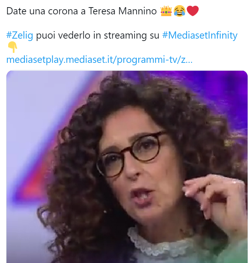Open the #MediasetInfinity hashtag
This screenshot has width=250, height=263.
(x=200, y=36)
